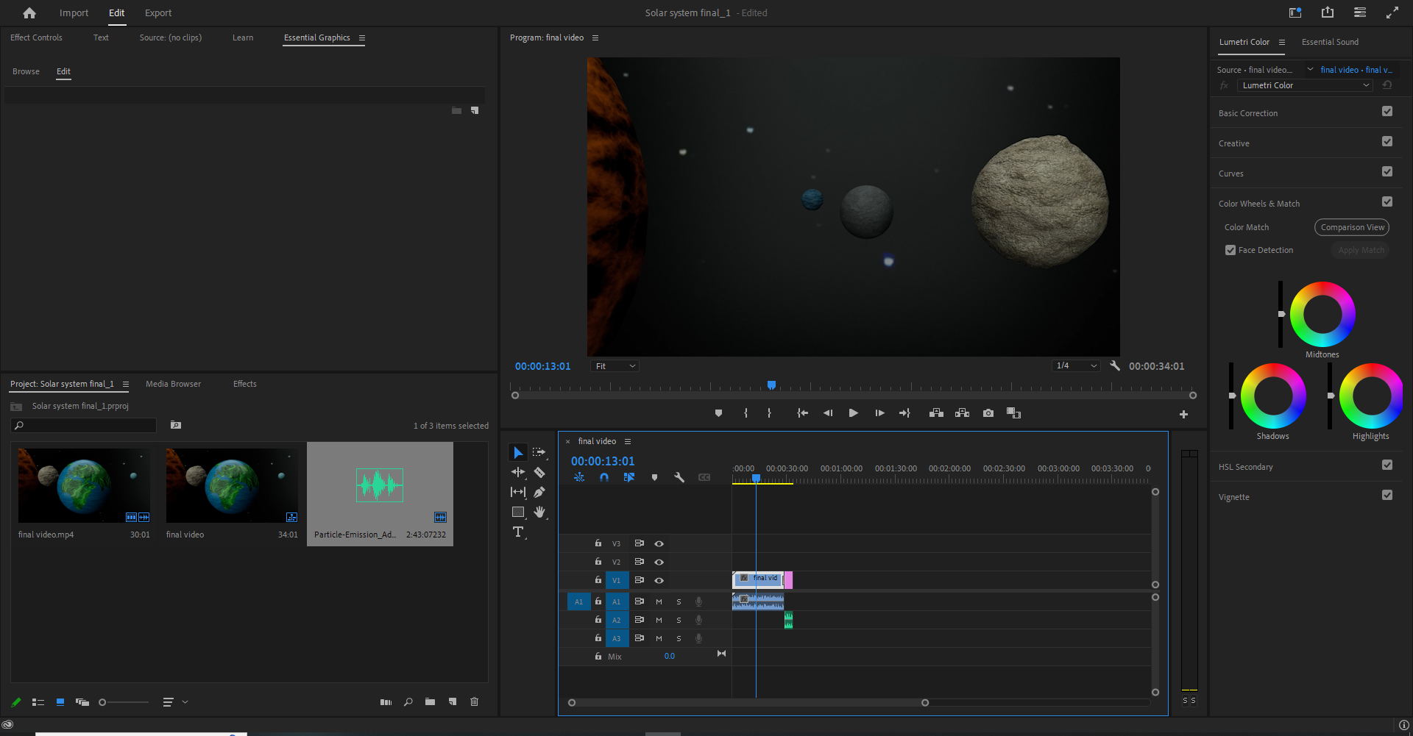The image size is (1413, 736).
Task: Click the Home icon
Action: point(29,13)
